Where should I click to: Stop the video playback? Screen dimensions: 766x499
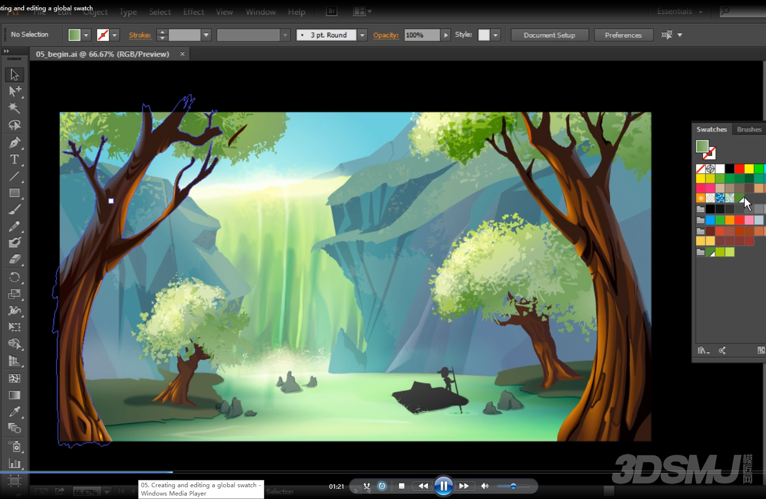401,486
